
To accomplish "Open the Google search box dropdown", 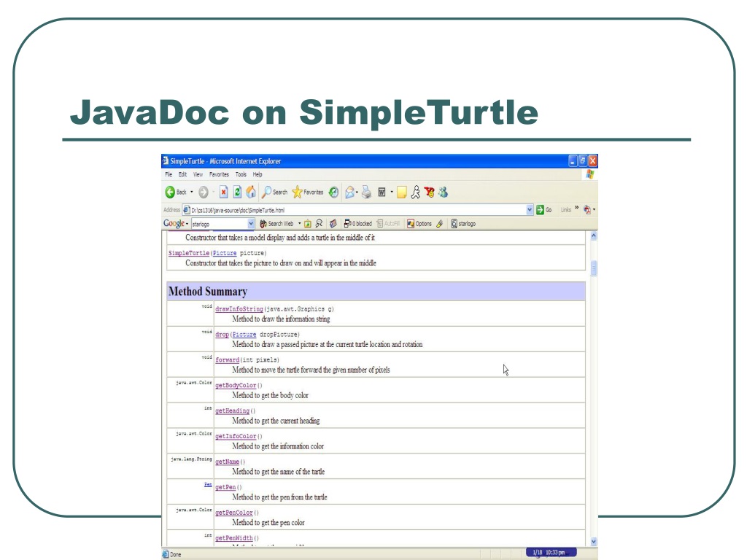I will [x=251, y=223].
